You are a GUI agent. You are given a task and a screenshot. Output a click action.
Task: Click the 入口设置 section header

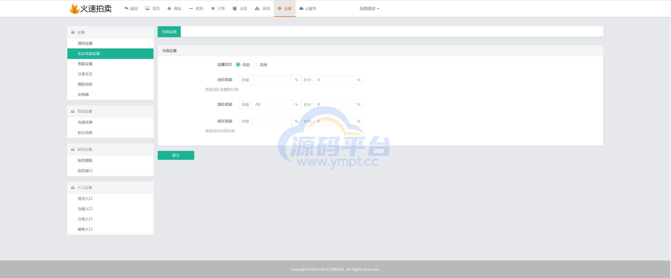[110, 188]
